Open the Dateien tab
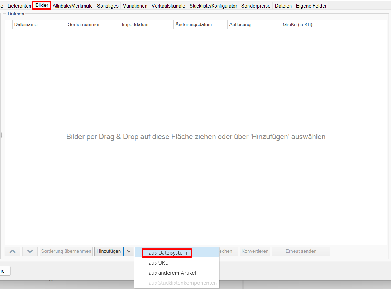The width and height of the screenshot is (391, 289). tap(283, 6)
